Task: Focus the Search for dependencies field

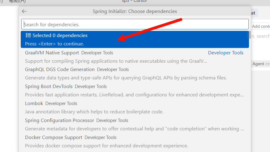Action: 135,24
